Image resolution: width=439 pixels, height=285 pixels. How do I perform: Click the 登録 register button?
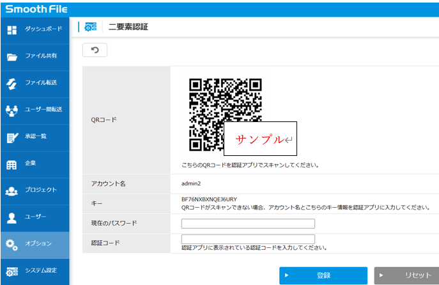(x=323, y=275)
